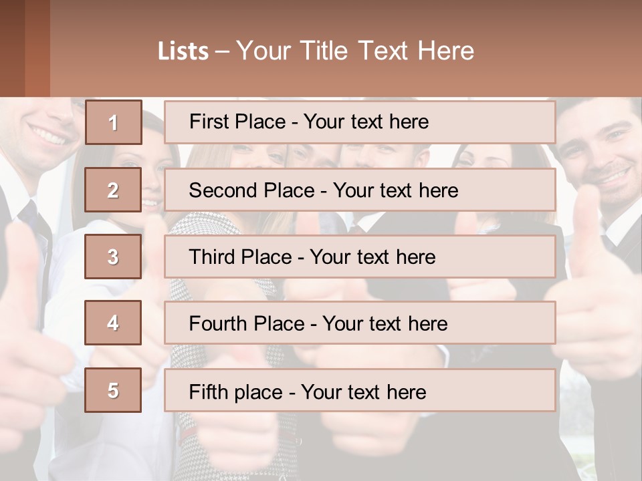Select the Second Place text box
Screen dimensions: 642x481
pyautogui.click(x=360, y=190)
